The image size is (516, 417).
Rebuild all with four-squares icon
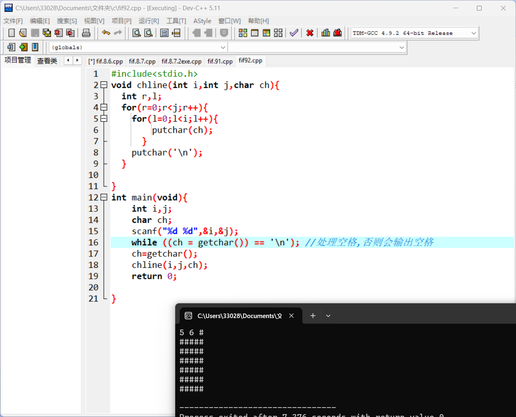click(x=278, y=33)
